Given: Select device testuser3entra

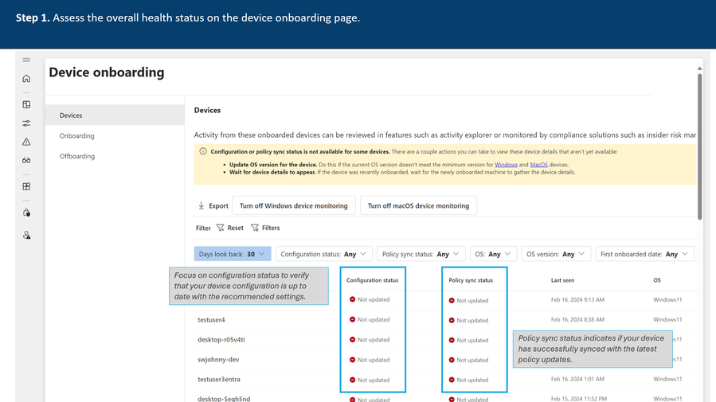Looking at the screenshot, I should [x=219, y=379].
